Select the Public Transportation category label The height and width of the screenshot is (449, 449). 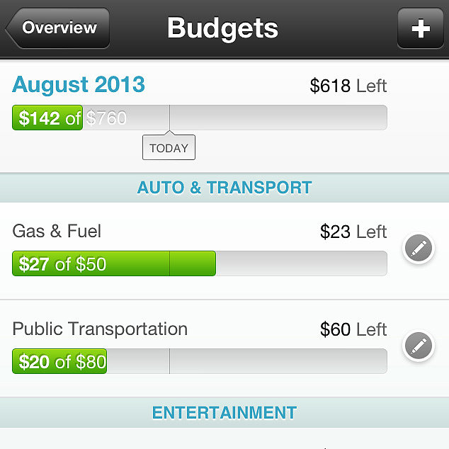(100, 329)
